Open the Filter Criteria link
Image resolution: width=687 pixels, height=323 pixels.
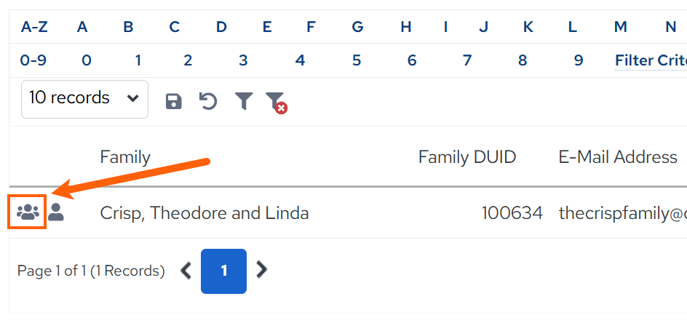pyautogui.click(x=651, y=60)
